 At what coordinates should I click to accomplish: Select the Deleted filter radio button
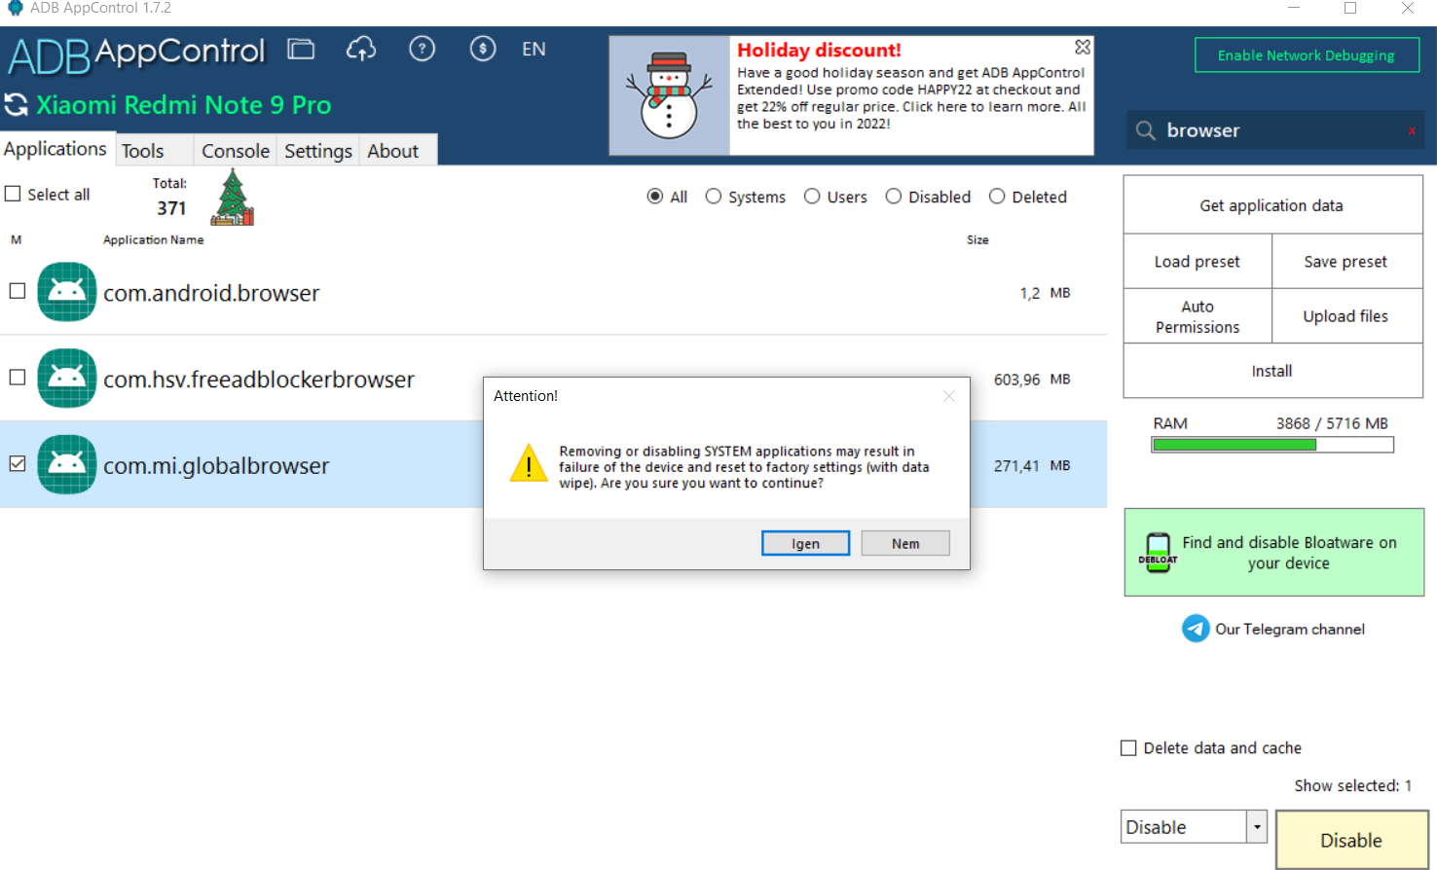pyautogui.click(x=997, y=197)
